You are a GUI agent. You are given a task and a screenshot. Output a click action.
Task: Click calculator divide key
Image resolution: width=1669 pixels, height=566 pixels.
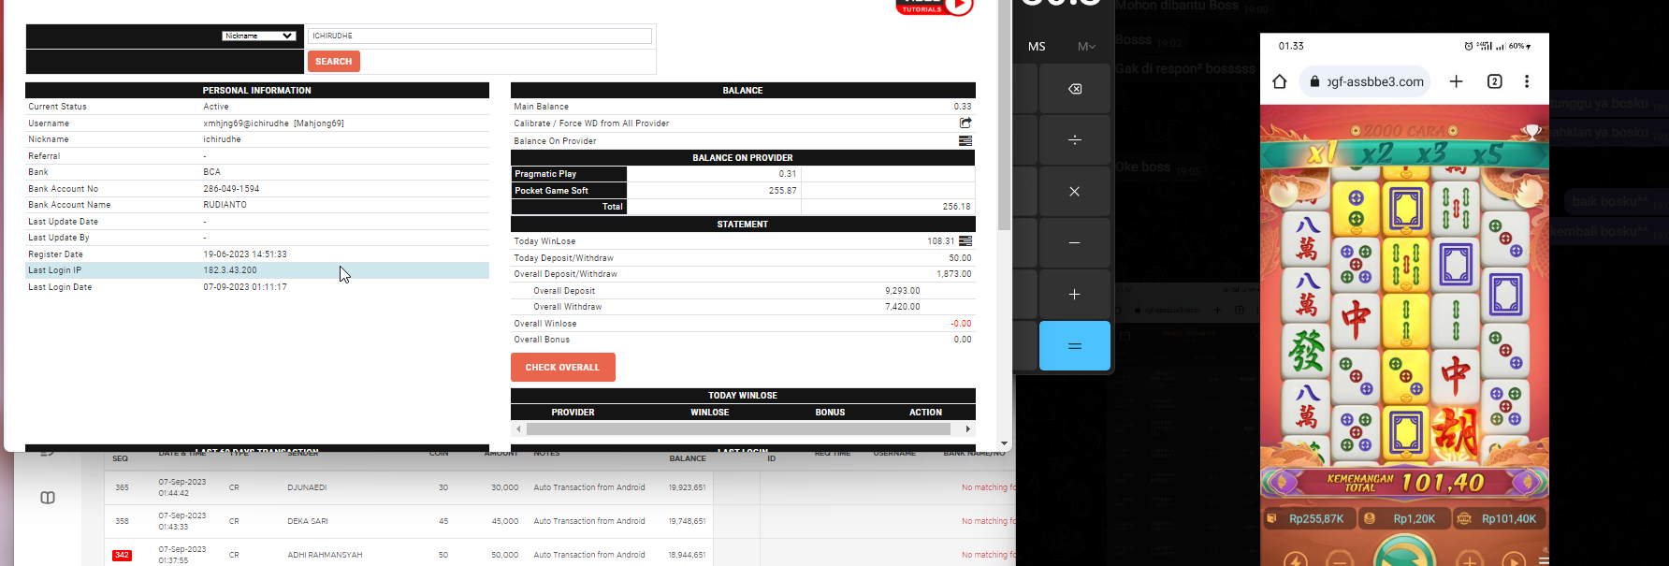point(1075,140)
